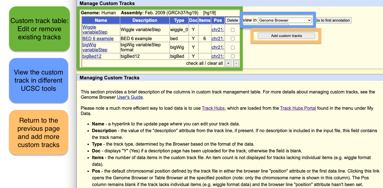Click the minus button below track table

pos(236,63)
